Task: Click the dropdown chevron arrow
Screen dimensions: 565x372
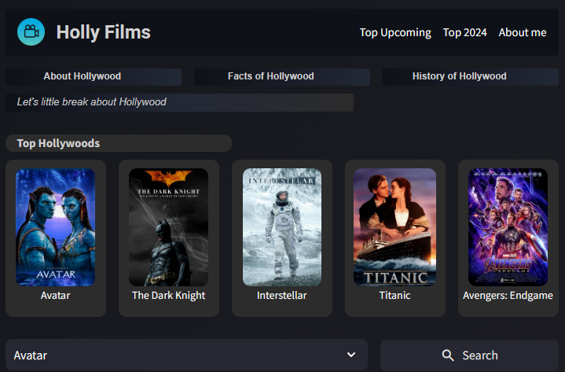Action: 351,355
